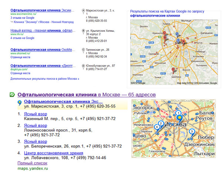Open the Google map of Moscow clinics
Image resolution: width=222 pixels, height=174 pixels.
click(172, 51)
